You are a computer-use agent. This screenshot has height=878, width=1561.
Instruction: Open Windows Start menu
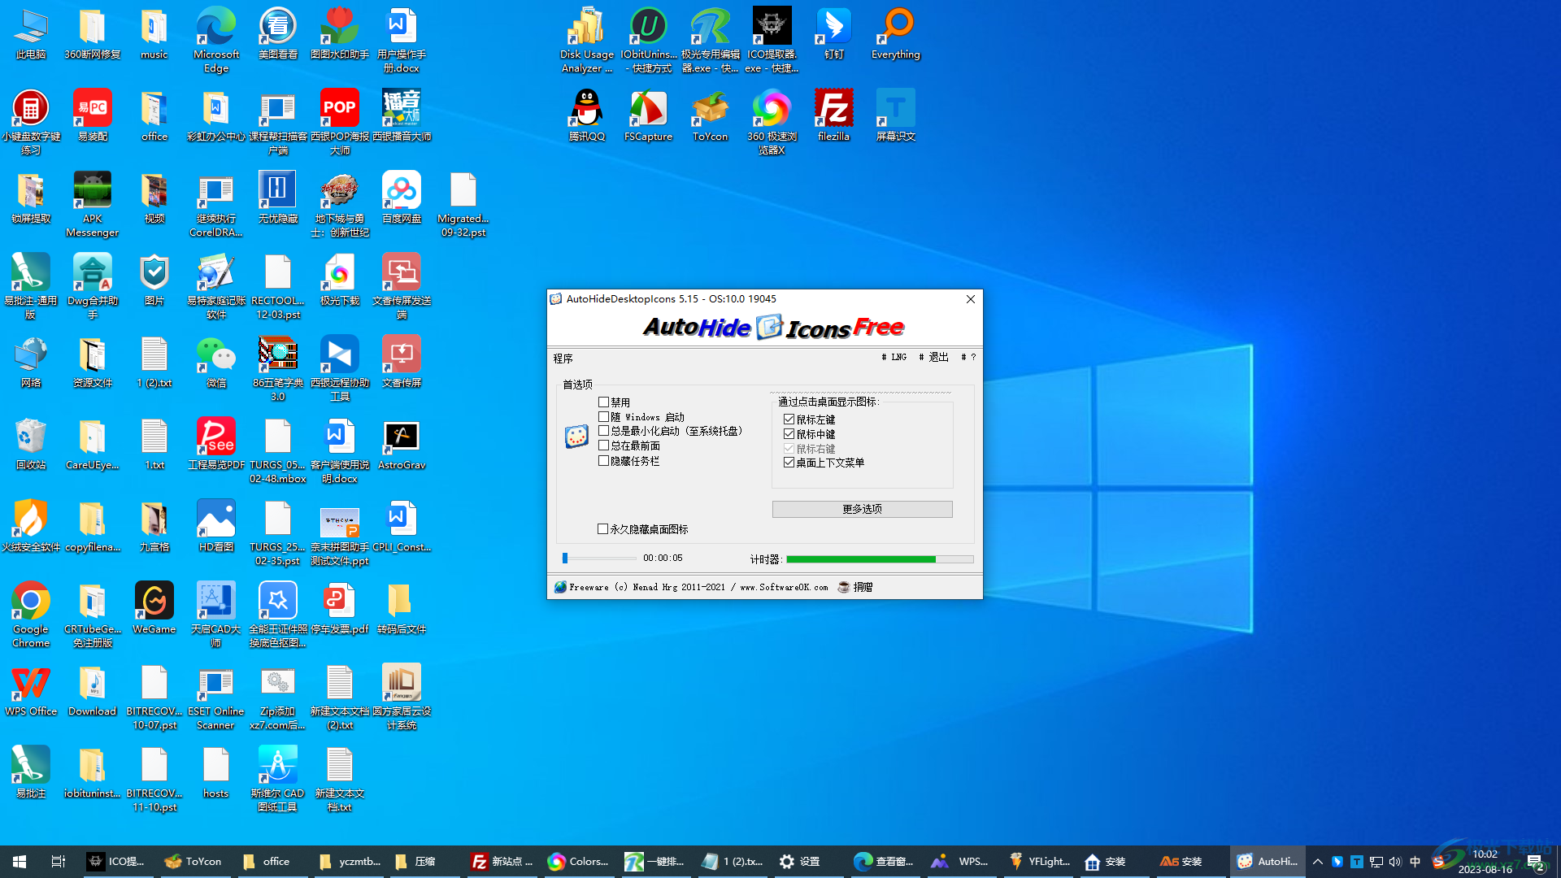click(20, 862)
